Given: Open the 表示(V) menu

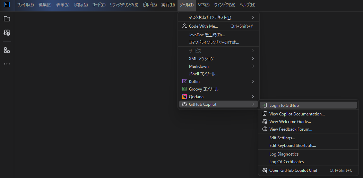Looking at the screenshot, I should tap(63, 5).
